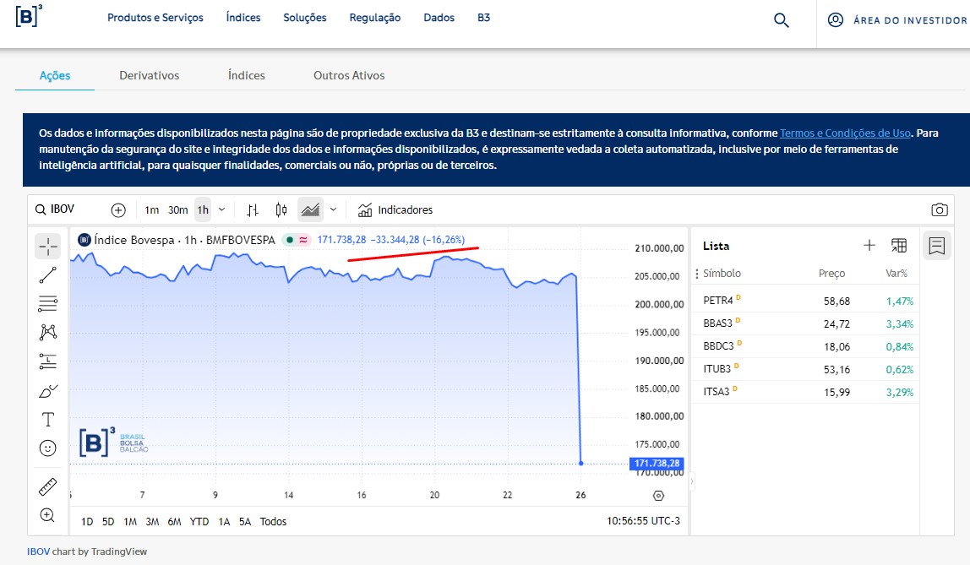Open the Fibonacci retracement tools
This screenshot has width=970, height=565.
pos(47,303)
